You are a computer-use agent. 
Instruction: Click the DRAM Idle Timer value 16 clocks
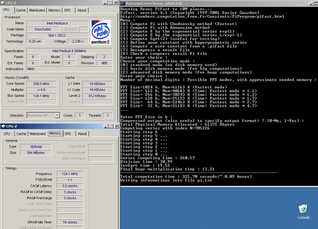pyautogui.click(x=70, y=222)
